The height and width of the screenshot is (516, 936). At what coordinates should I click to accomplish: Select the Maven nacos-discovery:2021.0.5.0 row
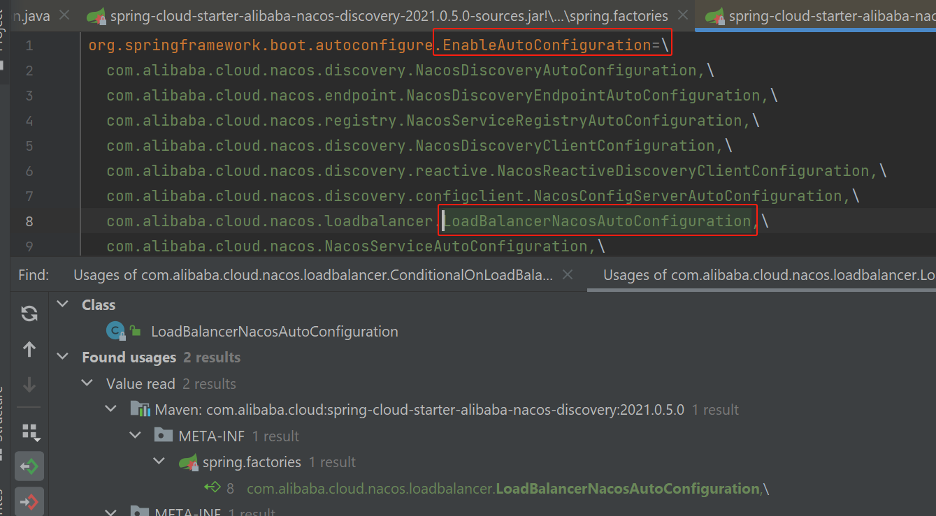(433, 410)
